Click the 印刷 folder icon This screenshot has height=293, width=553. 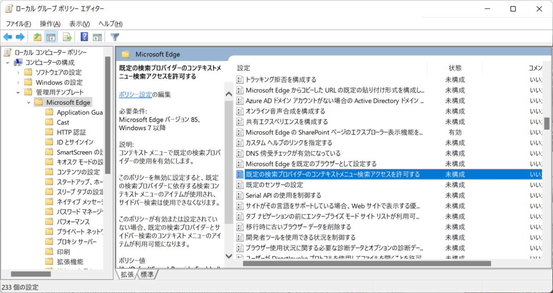click(x=49, y=252)
